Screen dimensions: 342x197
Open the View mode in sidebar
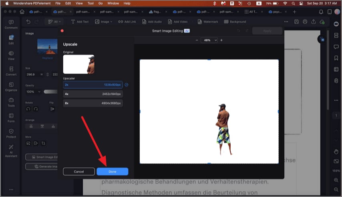tap(11, 56)
